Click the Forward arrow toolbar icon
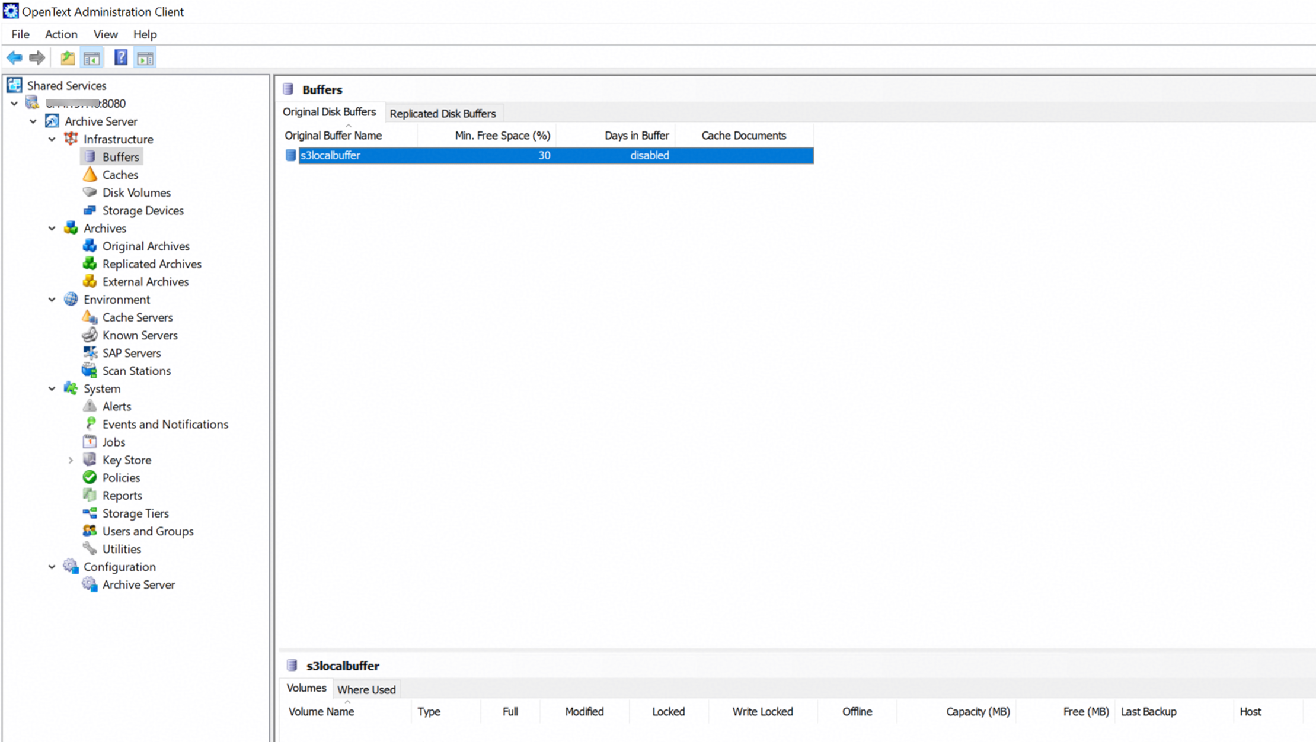 pyautogui.click(x=37, y=57)
